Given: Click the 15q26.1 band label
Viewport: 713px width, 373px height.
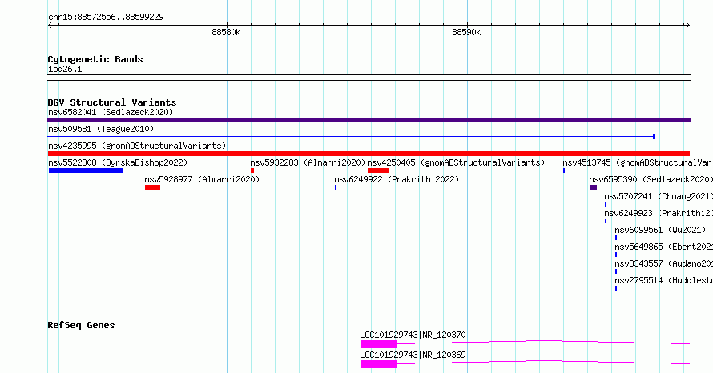Looking at the screenshot, I should point(65,69).
